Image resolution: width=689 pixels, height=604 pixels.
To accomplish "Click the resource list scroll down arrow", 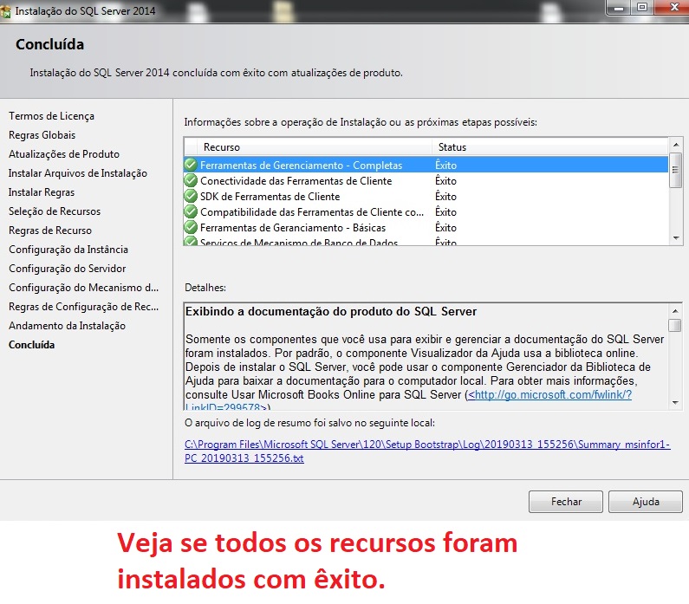I will click(x=676, y=238).
